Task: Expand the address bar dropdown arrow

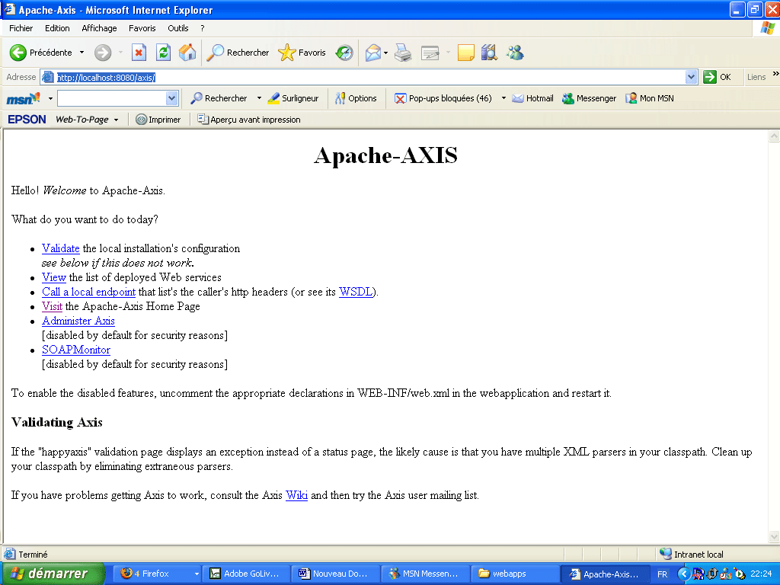Action: coord(691,77)
